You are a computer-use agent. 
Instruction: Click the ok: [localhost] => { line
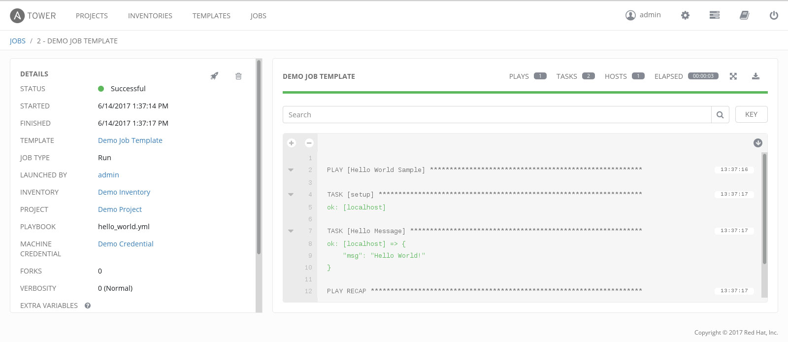pyautogui.click(x=366, y=244)
